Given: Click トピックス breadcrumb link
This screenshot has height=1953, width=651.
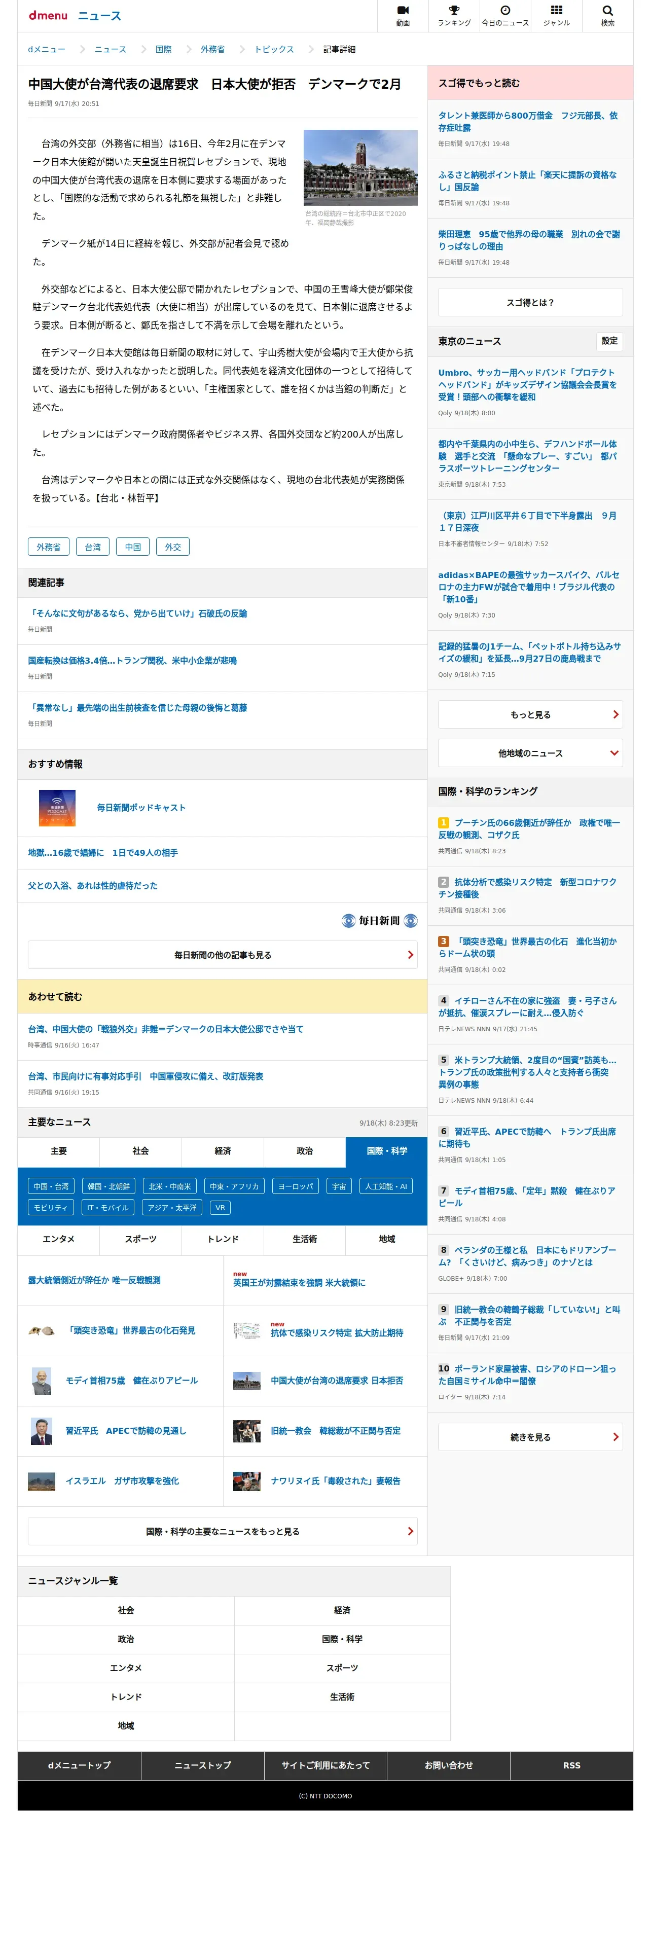Looking at the screenshot, I should (x=274, y=49).
